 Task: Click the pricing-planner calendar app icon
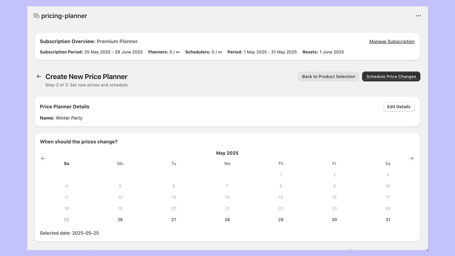[36, 16]
